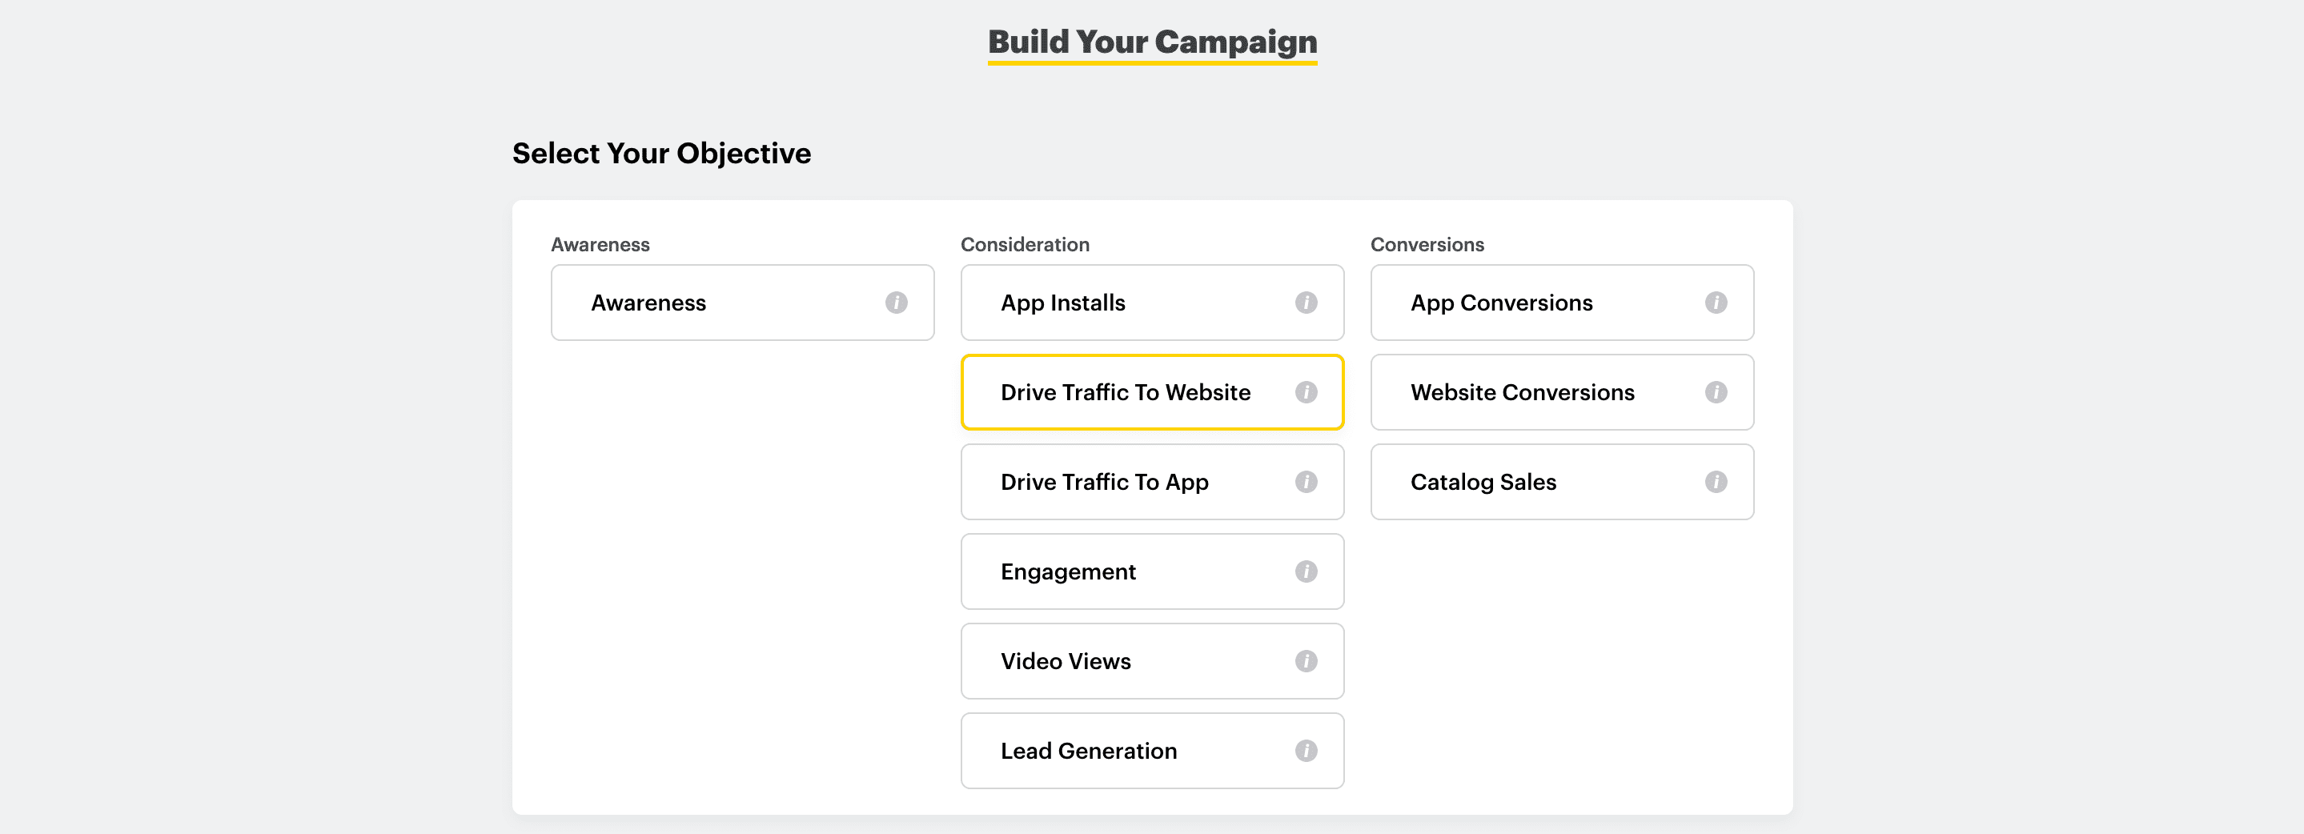The width and height of the screenshot is (2304, 834).
Task: Click the info icon for App Installs
Action: 1306,303
